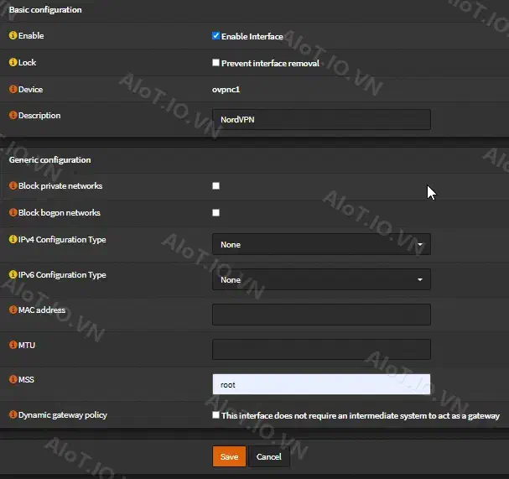Show help icon for MSS
Viewport: 509px width, 479px height.
13,379
